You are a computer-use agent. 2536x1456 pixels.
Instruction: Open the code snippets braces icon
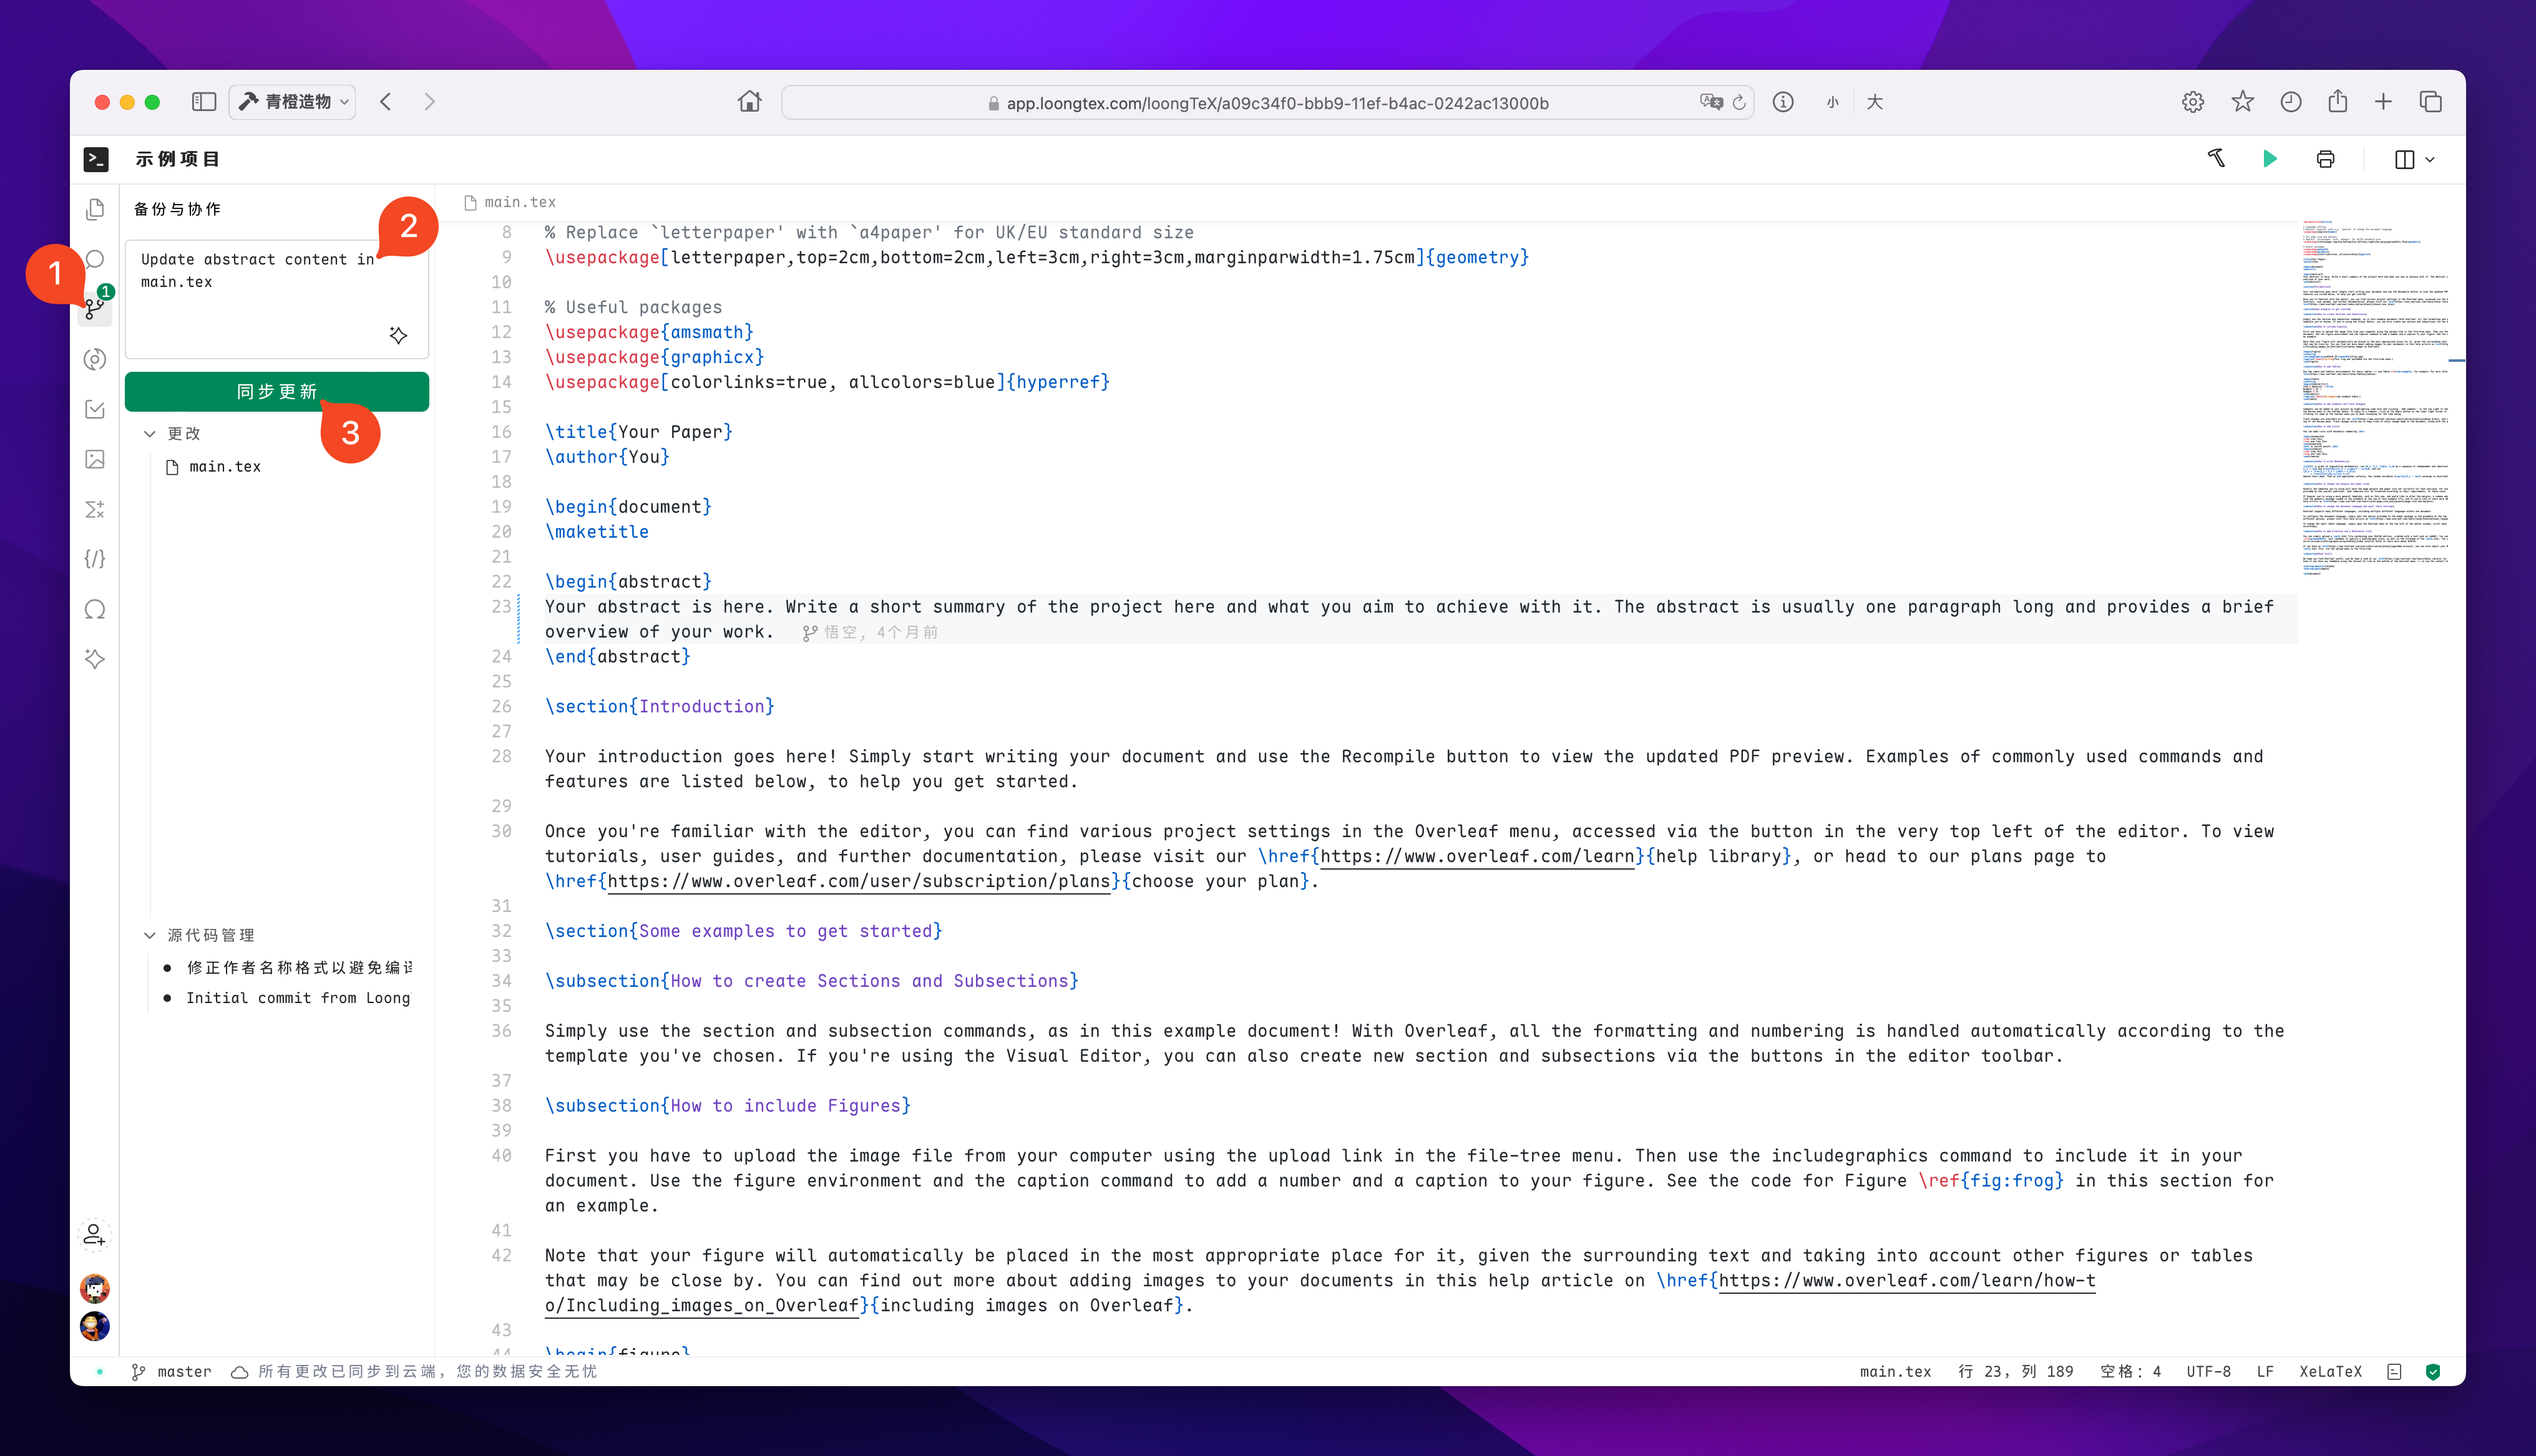[95, 559]
